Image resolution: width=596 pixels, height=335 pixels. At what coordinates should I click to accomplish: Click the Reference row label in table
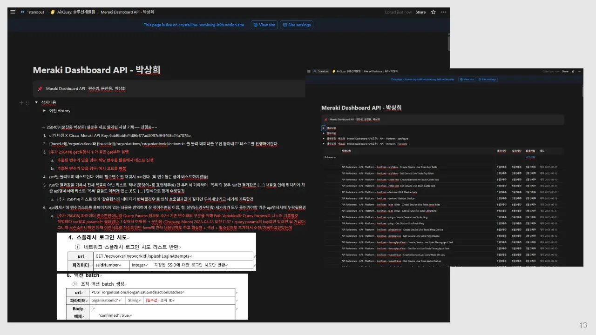(x=330, y=158)
